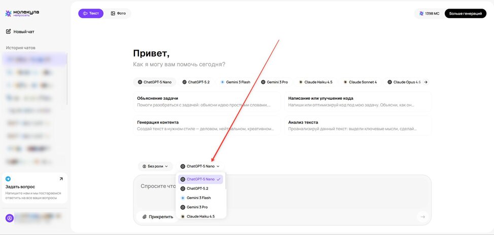Select the Claude Sonnet 4 model chip
Screen dimensions: 494x235
tap(360, 82)
